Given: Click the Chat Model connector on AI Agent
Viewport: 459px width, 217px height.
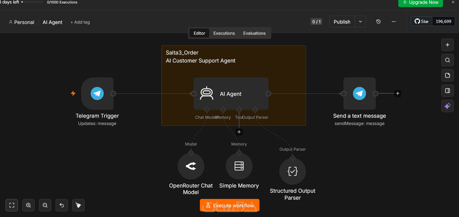Looking at the screenshot, I should coord(207,110).
